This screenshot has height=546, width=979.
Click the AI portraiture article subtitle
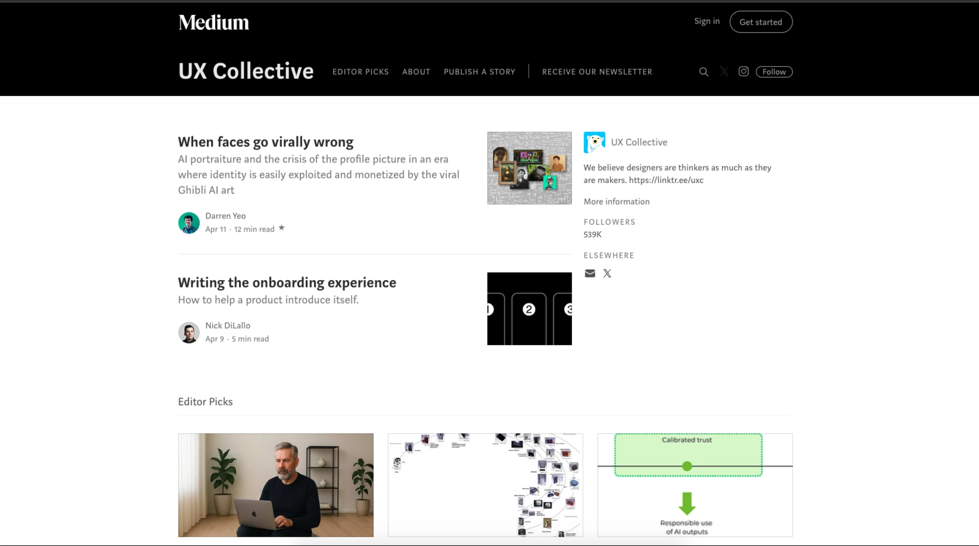(319, 174)
